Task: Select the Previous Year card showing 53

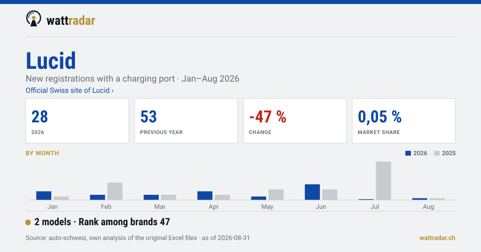Action: (186, 121)
